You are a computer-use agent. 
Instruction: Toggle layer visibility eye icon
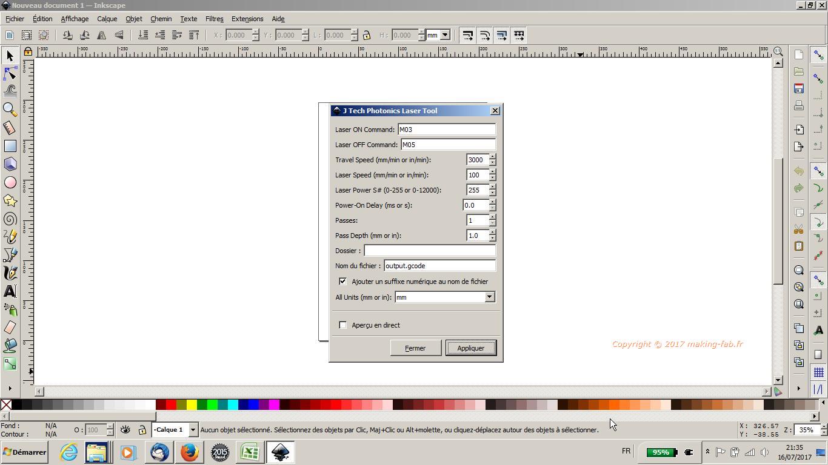coord(125,430)
